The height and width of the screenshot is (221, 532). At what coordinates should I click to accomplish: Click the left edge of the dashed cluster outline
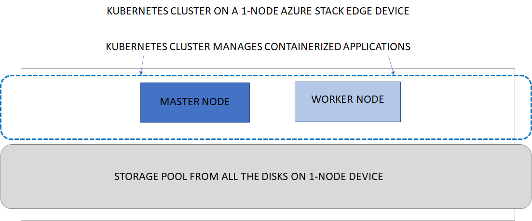pos(1,107)
